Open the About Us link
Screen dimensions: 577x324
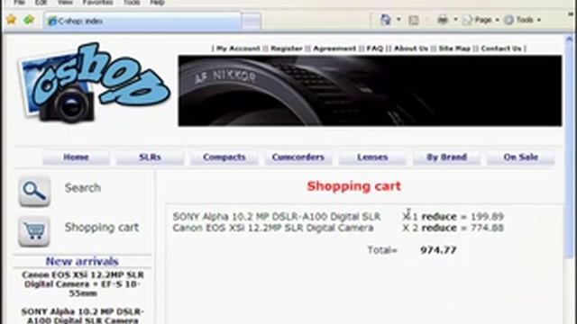411,49
